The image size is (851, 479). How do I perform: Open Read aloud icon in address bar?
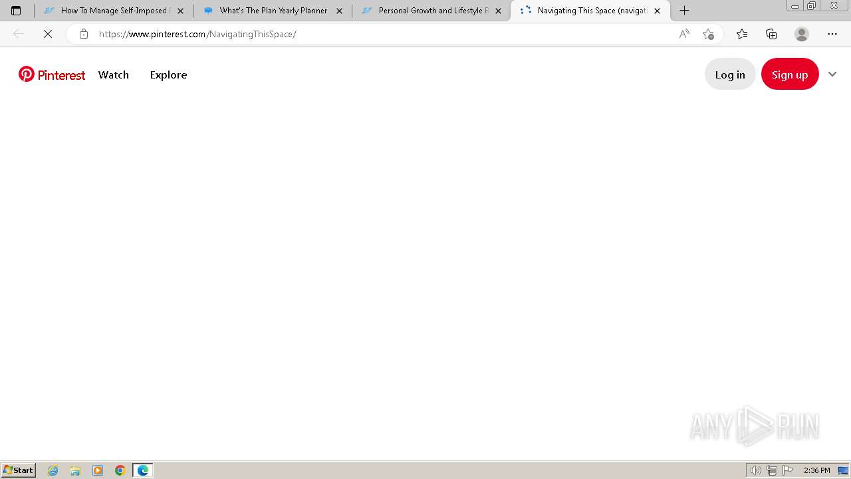pyautogui.click(x=684, y=34)
